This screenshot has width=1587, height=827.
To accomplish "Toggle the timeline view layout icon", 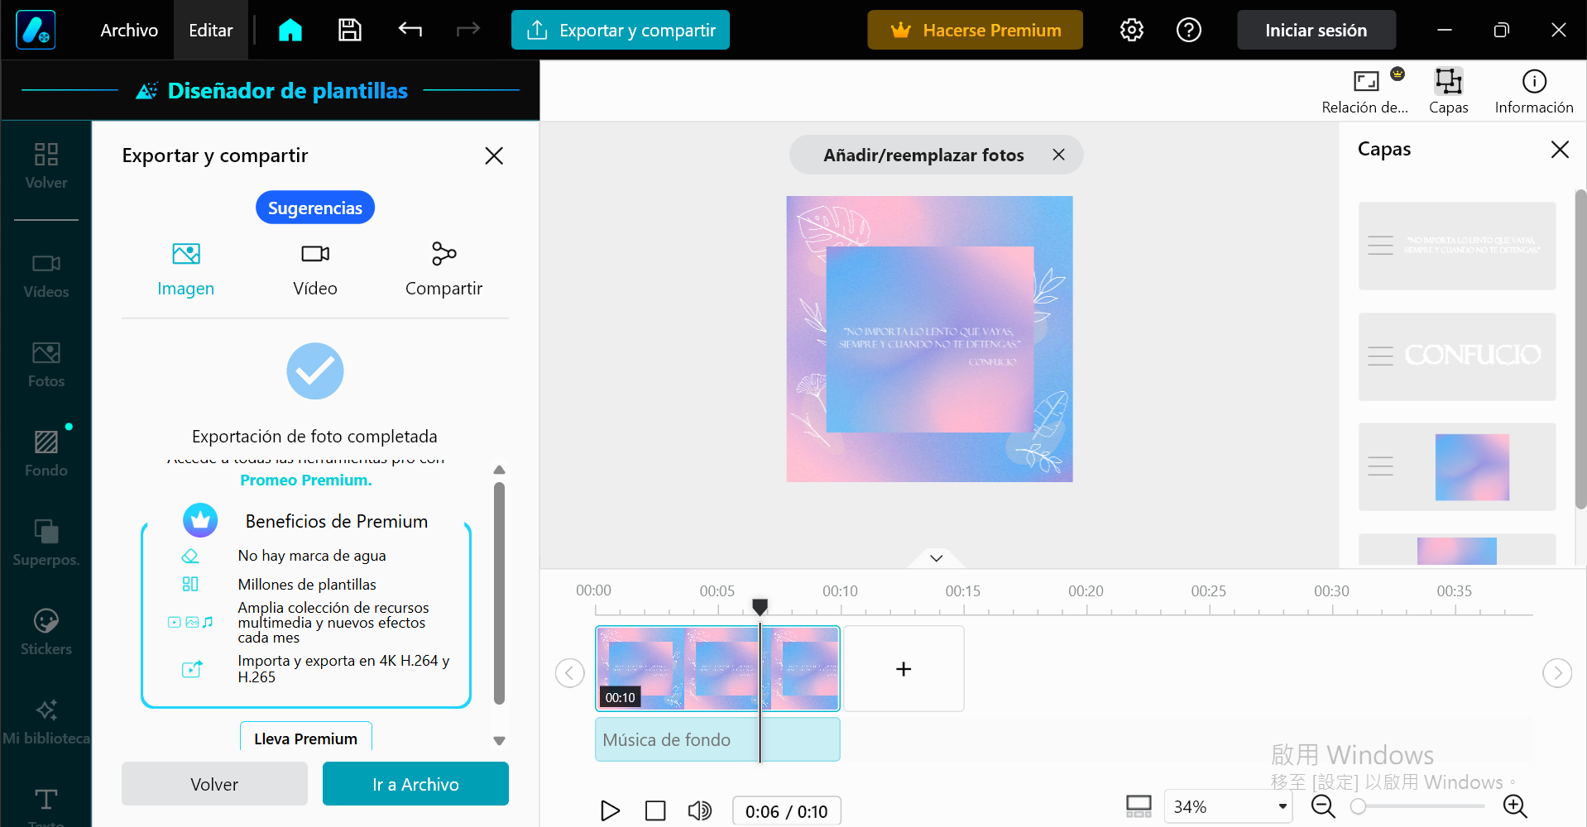I will coord(1139,806).
